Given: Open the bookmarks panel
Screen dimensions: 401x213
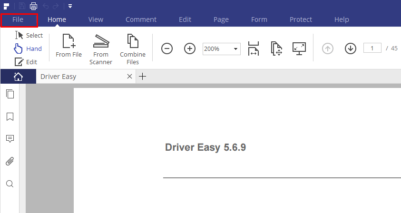Looking at the screenshot, I should (10, 116).
